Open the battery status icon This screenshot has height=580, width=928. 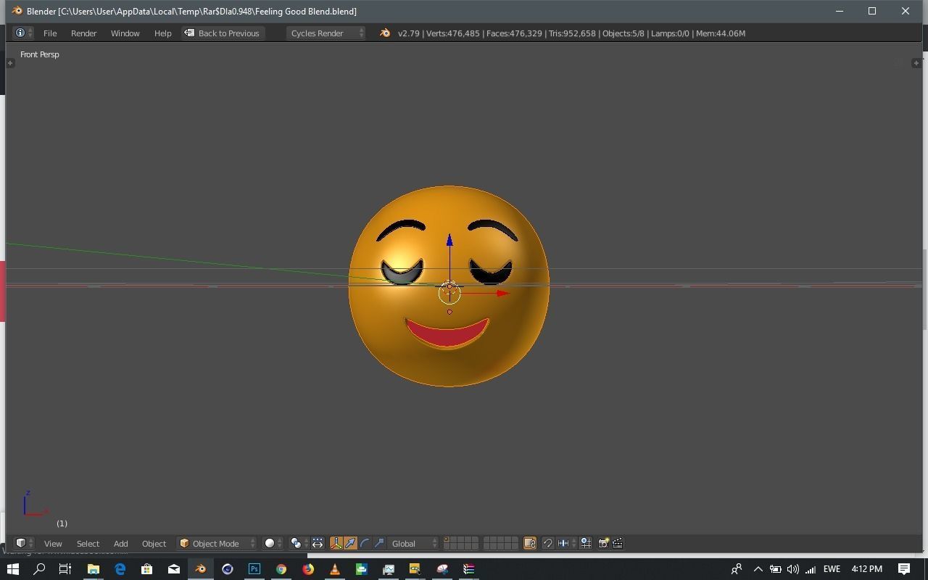775,569
